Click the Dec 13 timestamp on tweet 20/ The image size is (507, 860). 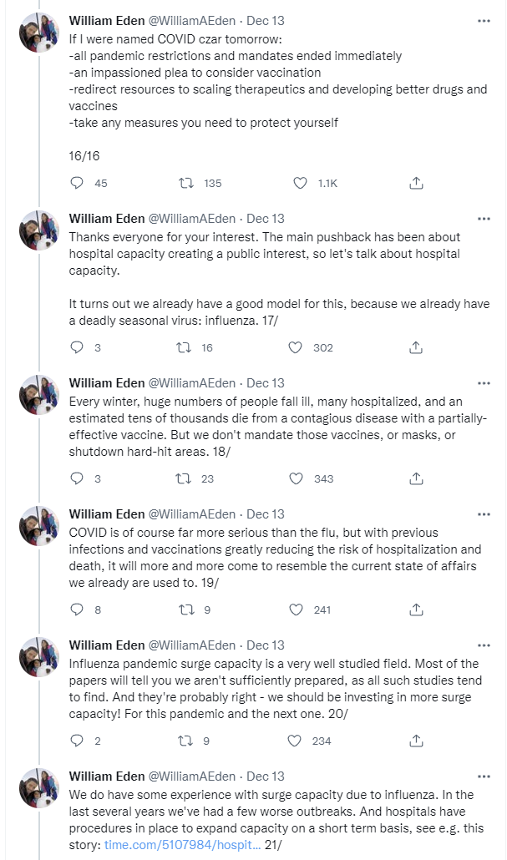(266, 645)
